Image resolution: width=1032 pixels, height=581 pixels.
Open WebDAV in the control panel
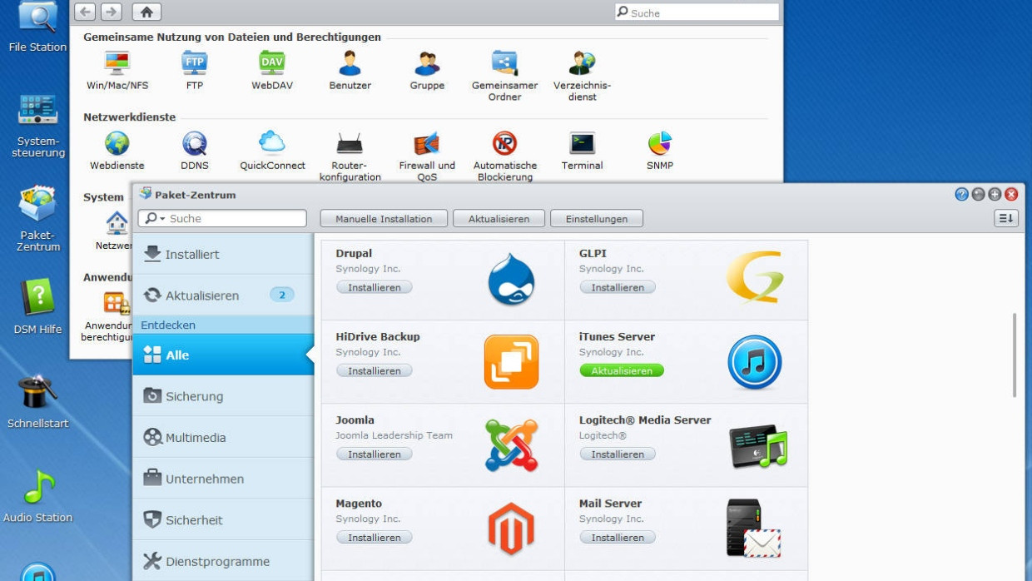272,63
